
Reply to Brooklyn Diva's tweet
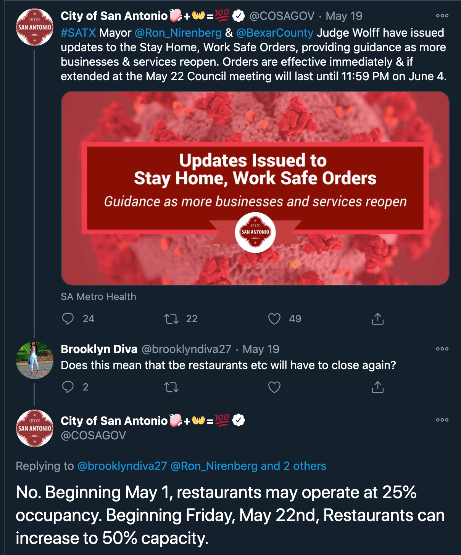[68, 387]
